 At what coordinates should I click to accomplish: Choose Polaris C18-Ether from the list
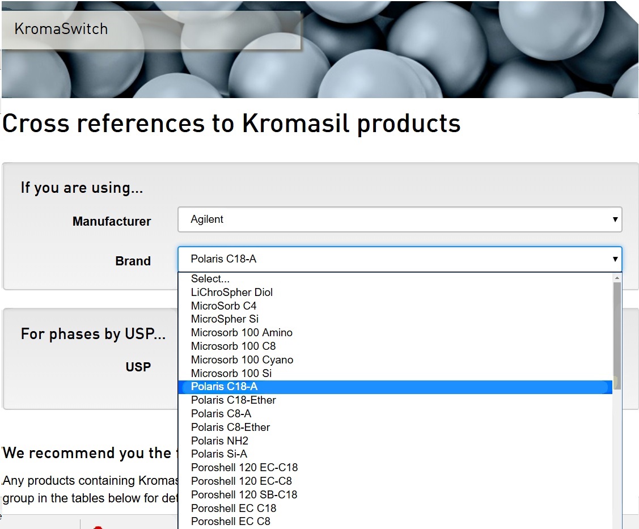[x=395, y=400]
